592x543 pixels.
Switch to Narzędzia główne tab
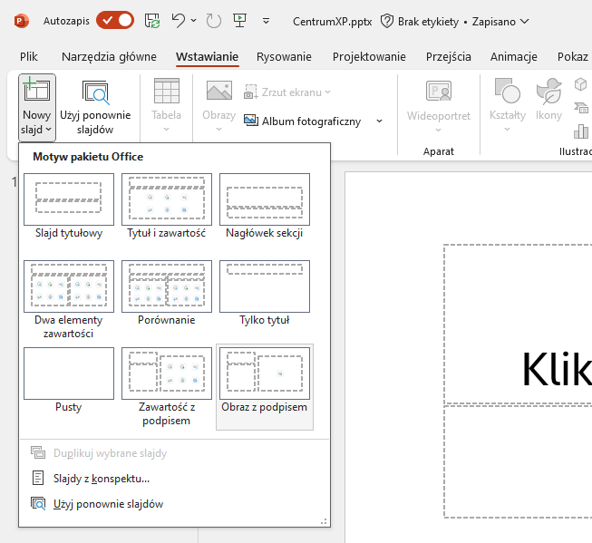tap(109, 56)
